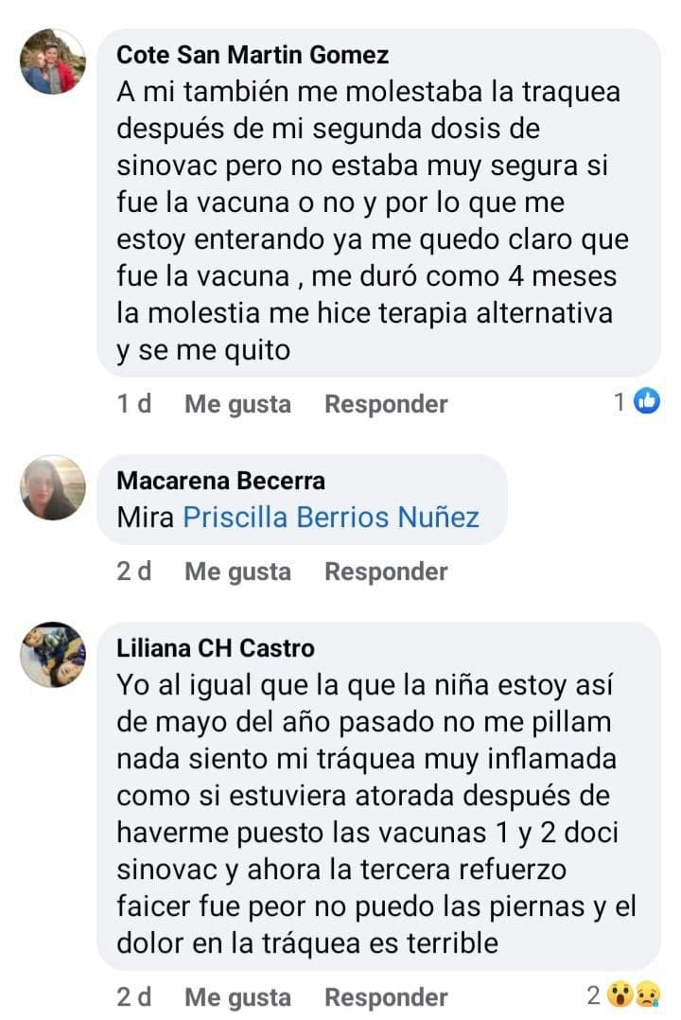Open Cote San Martin Gomez's profile picture

click(53, 62)
